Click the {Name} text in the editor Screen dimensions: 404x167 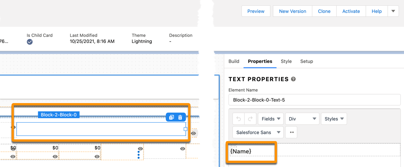[x=241, y=151]
